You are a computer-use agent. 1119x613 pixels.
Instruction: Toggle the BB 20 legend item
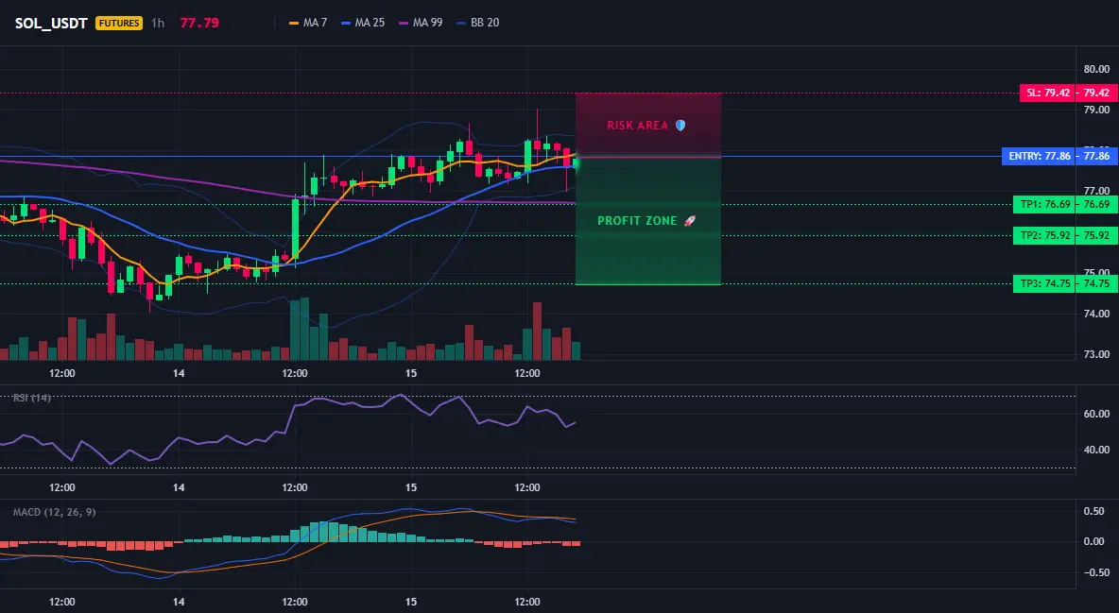point(477,23)
